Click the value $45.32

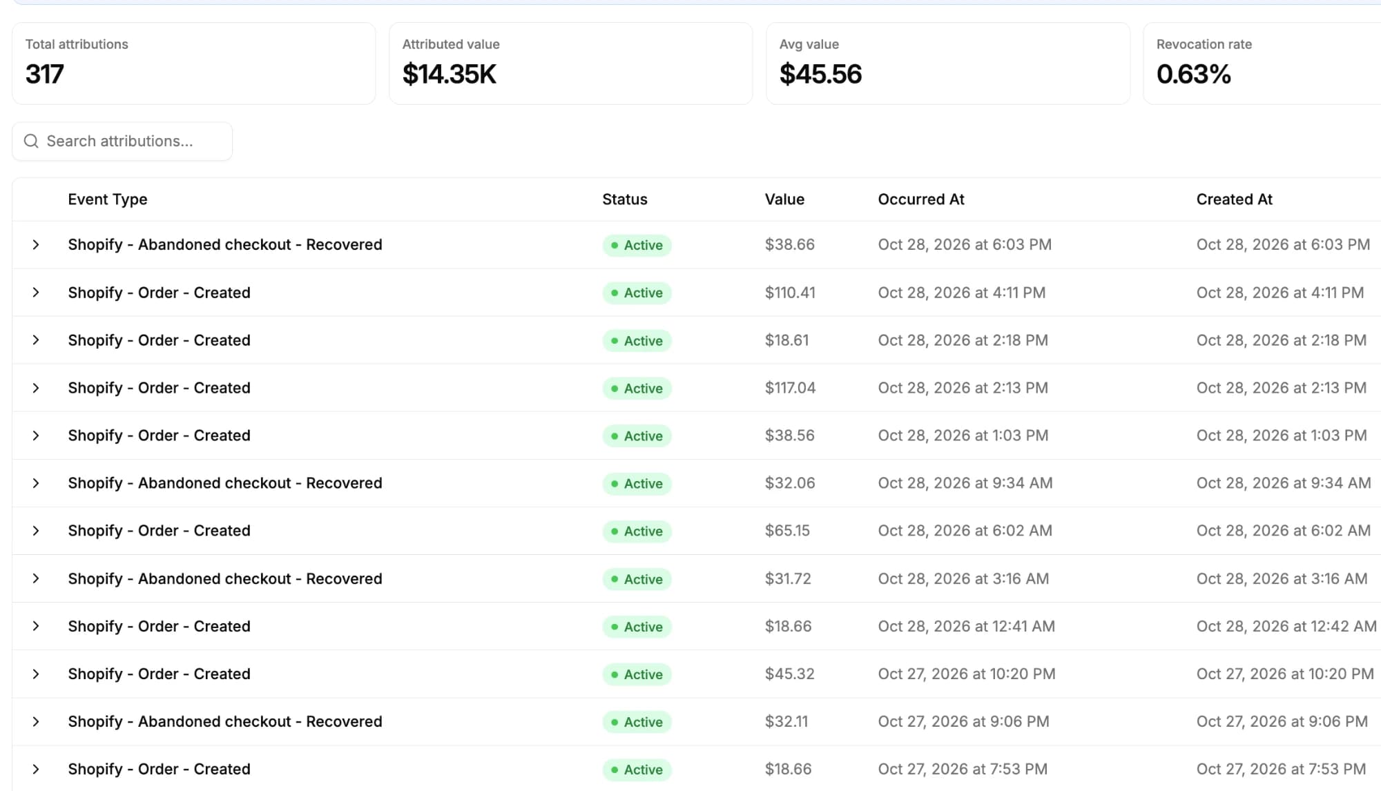tap(789, 674)
